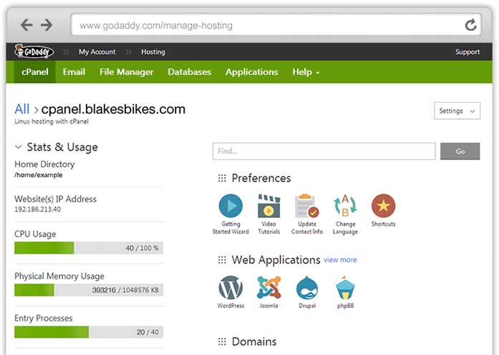This screenshot has height=355, width=499.
Task: Click the browser reload icon
Action: click(470, 26)
